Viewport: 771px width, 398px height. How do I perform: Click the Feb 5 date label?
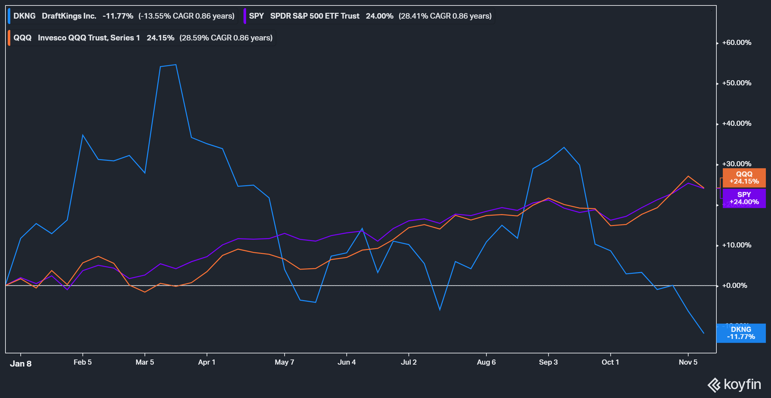click(83, 362)
